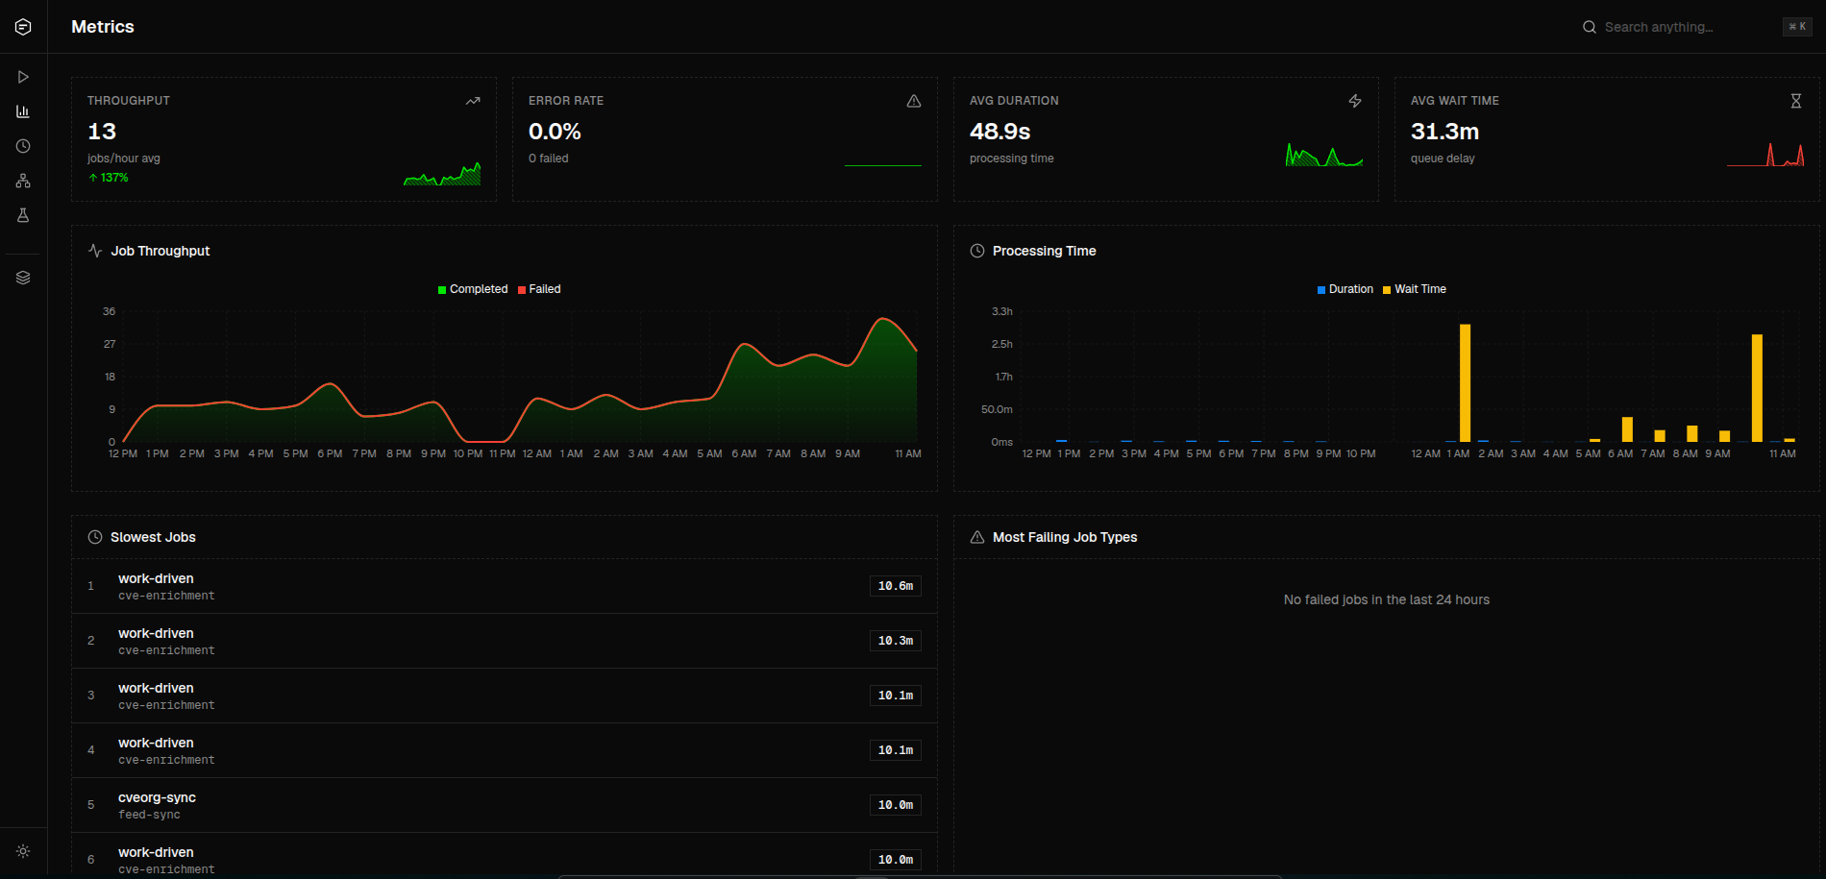Open the Schedules clock sidebar icon
Image resolution: width=1826 pixels, height=879 pixels.
coord(23,146)
